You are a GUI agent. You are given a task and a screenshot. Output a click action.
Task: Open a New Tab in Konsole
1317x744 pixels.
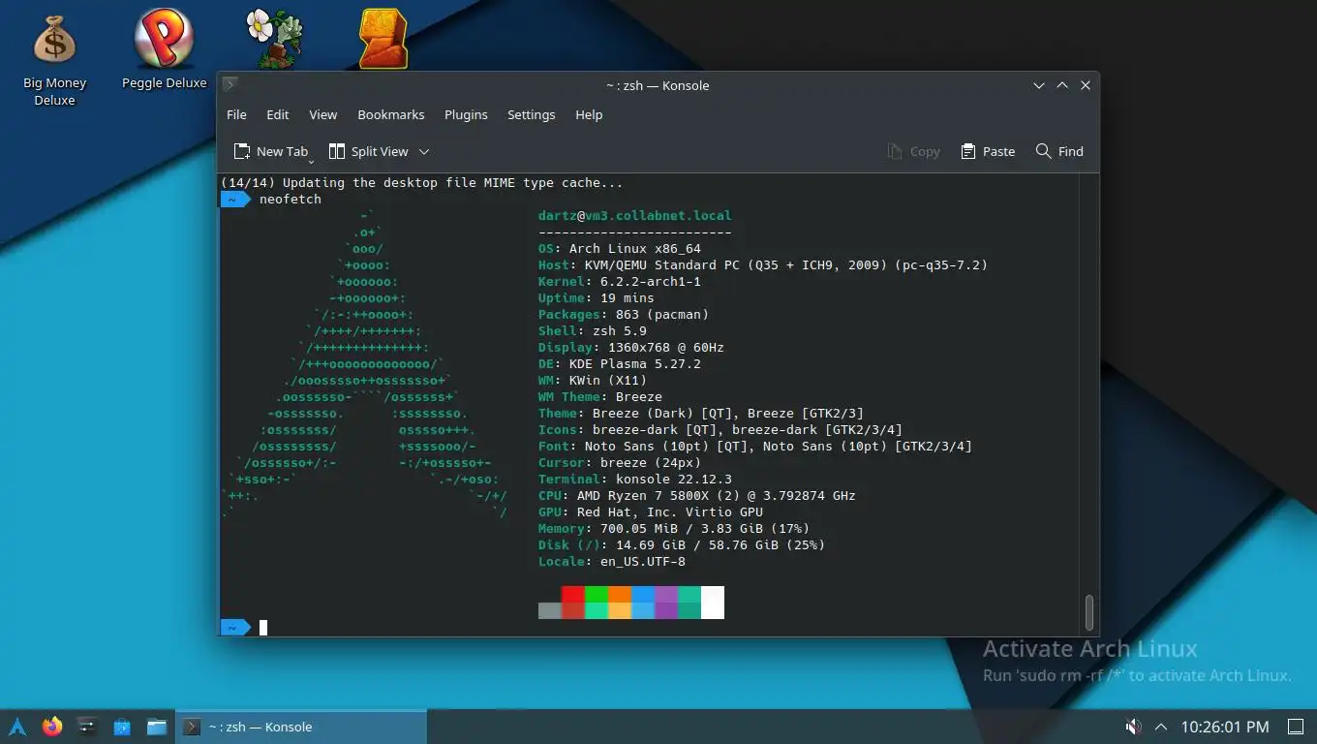(x=270, y=151)
